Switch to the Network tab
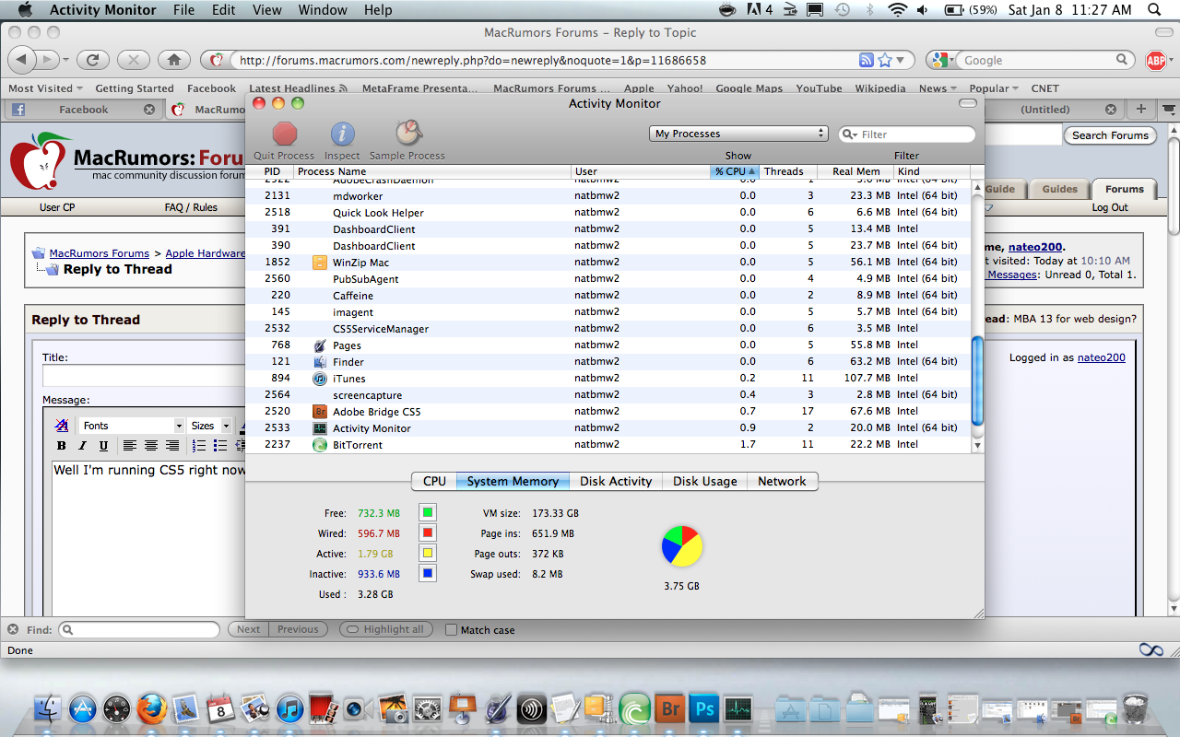 pos(782,482)
